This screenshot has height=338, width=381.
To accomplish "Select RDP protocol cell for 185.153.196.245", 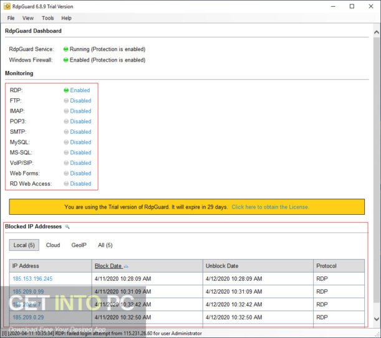I will tap(339, 279).
